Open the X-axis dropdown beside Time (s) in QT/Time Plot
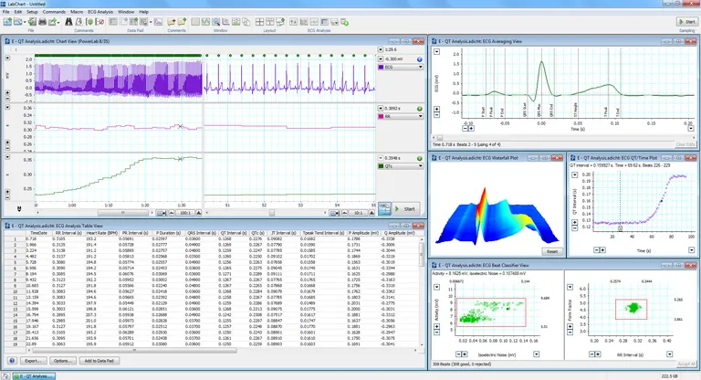 (x=691, y=250)
